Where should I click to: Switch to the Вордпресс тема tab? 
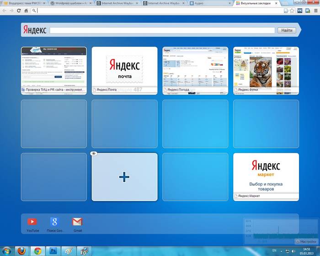point(25,3)
